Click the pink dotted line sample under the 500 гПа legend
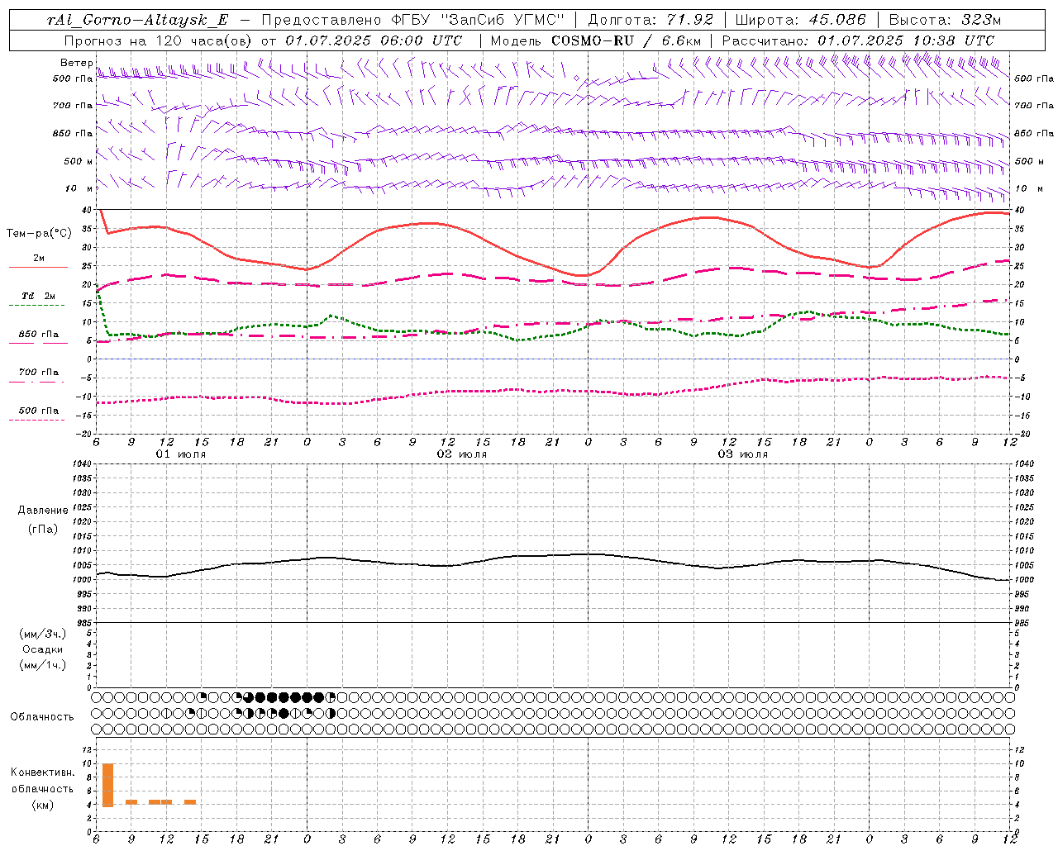Viewport: 1058px width, 846px height. coord(38,420)
